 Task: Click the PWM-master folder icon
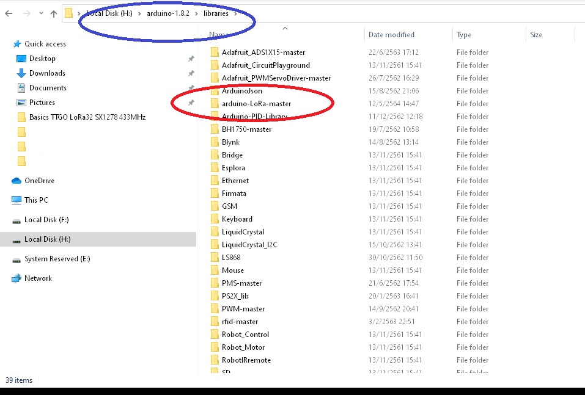pos(215,309)
